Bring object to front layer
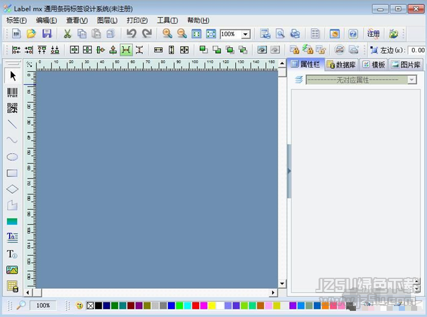The image size is (427, 317). (x=203, y=50)
